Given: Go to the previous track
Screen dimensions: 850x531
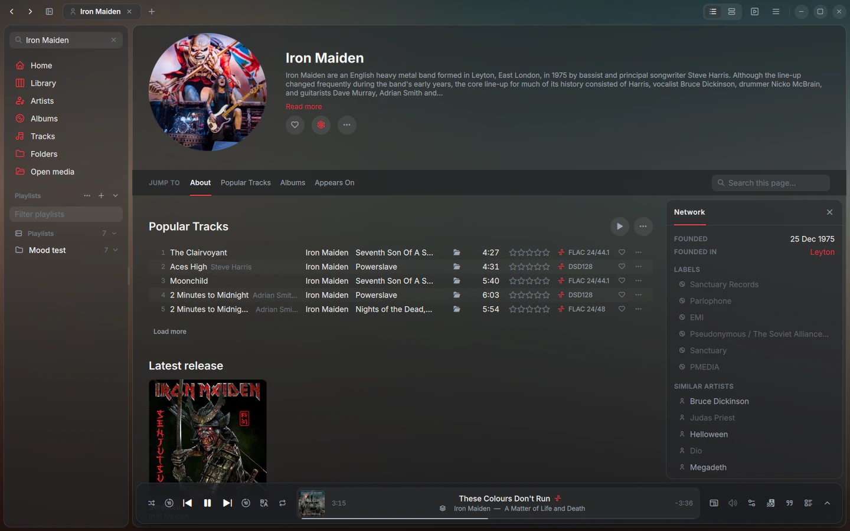Looking at the screenshot, I should [x=188, y=503].
